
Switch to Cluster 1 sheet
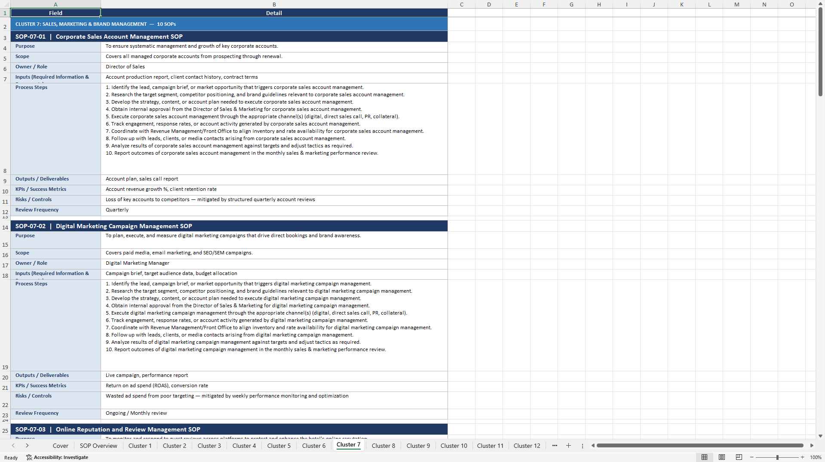coord(140,446)
